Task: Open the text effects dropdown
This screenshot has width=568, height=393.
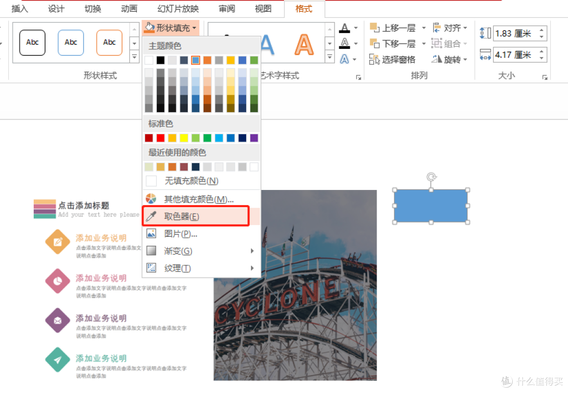Action: click(x=354, y=59)
